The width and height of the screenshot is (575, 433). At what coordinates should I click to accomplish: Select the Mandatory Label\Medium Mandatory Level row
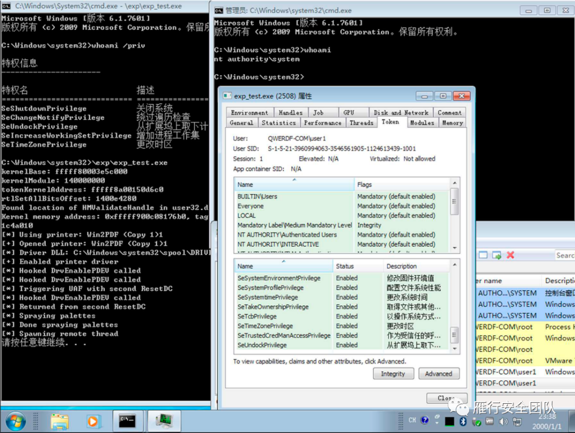(x=342, y=225)
